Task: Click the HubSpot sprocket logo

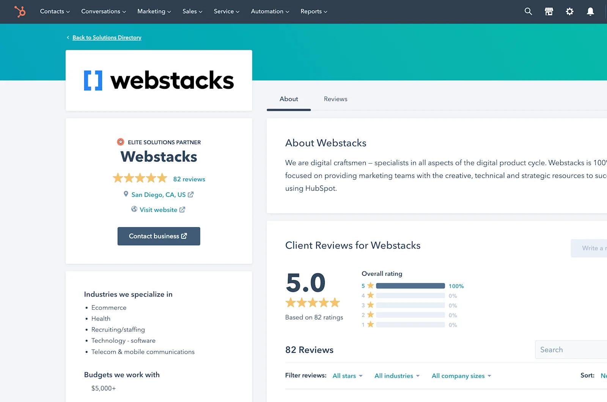Action: click(20, 11)
